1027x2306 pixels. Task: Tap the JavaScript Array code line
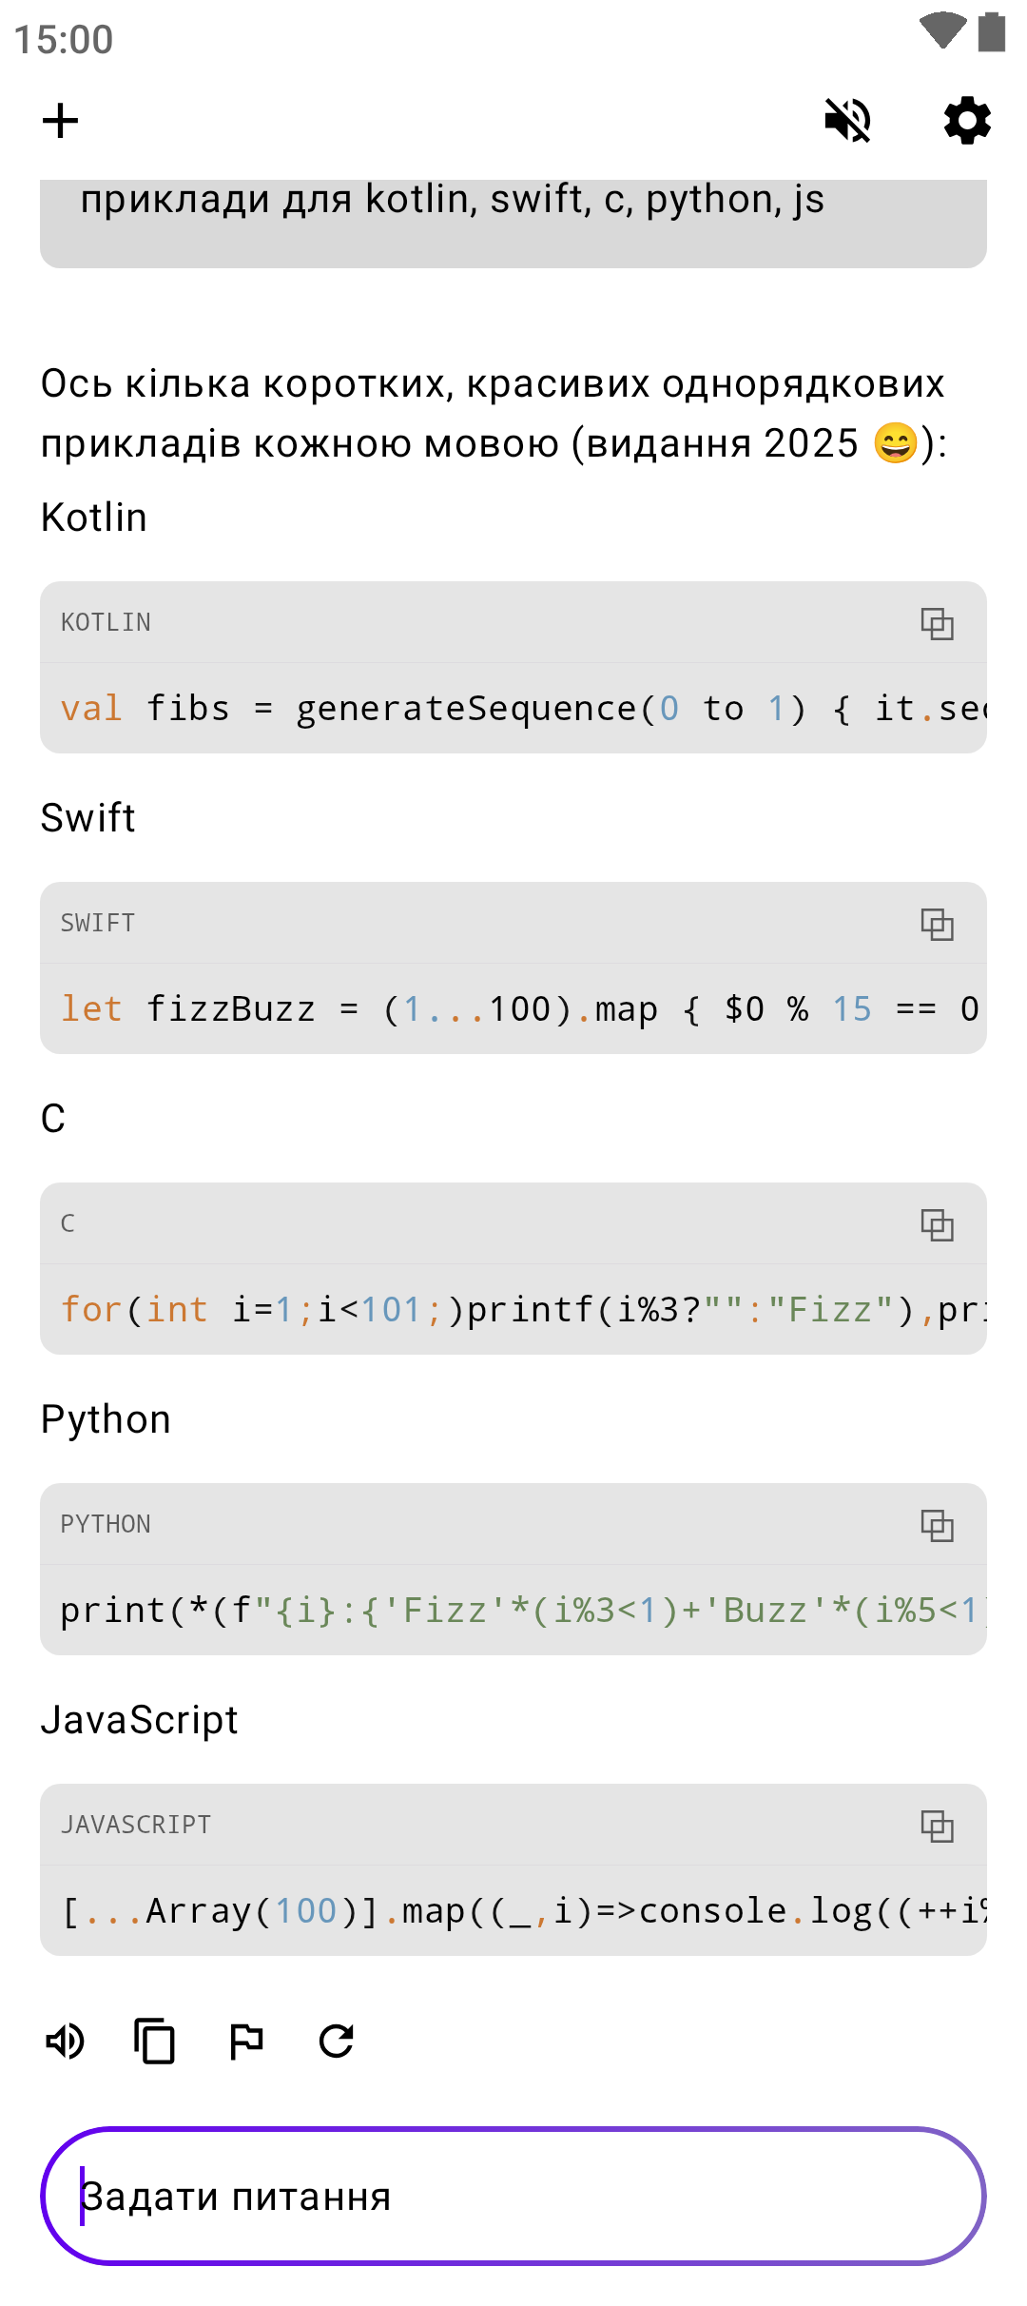[513, 1911]
